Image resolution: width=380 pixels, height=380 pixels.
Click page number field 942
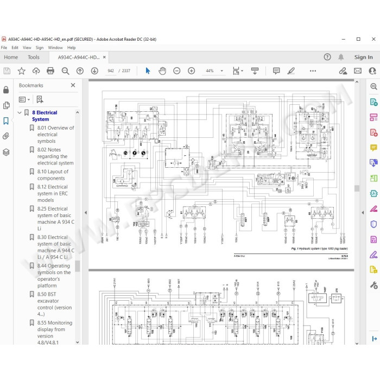coord(111,71)
